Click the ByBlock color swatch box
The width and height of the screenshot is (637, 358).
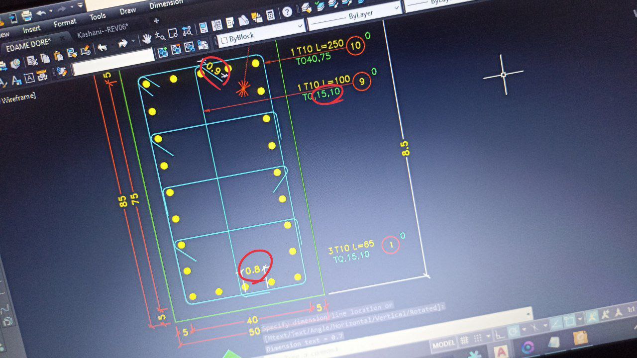(224, 40)
